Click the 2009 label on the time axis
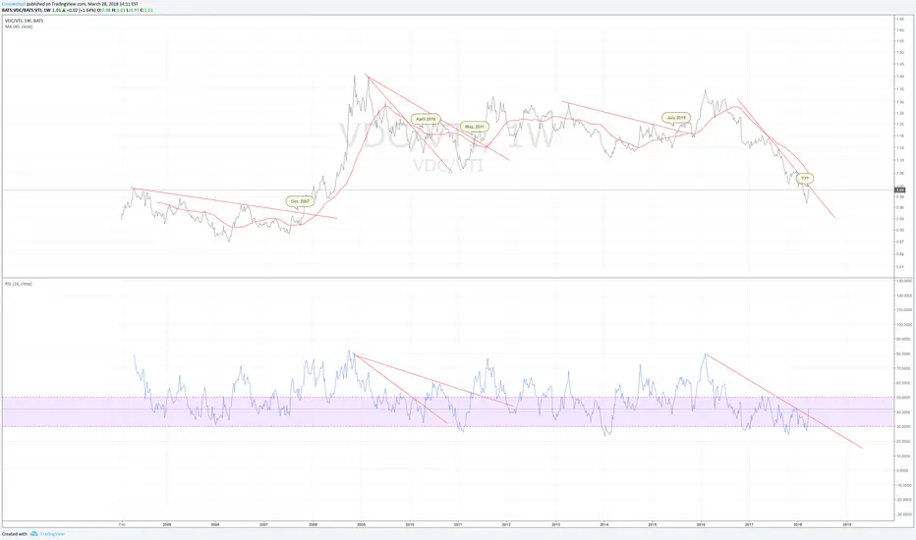 pyautogui.click(x=362, y=525)
